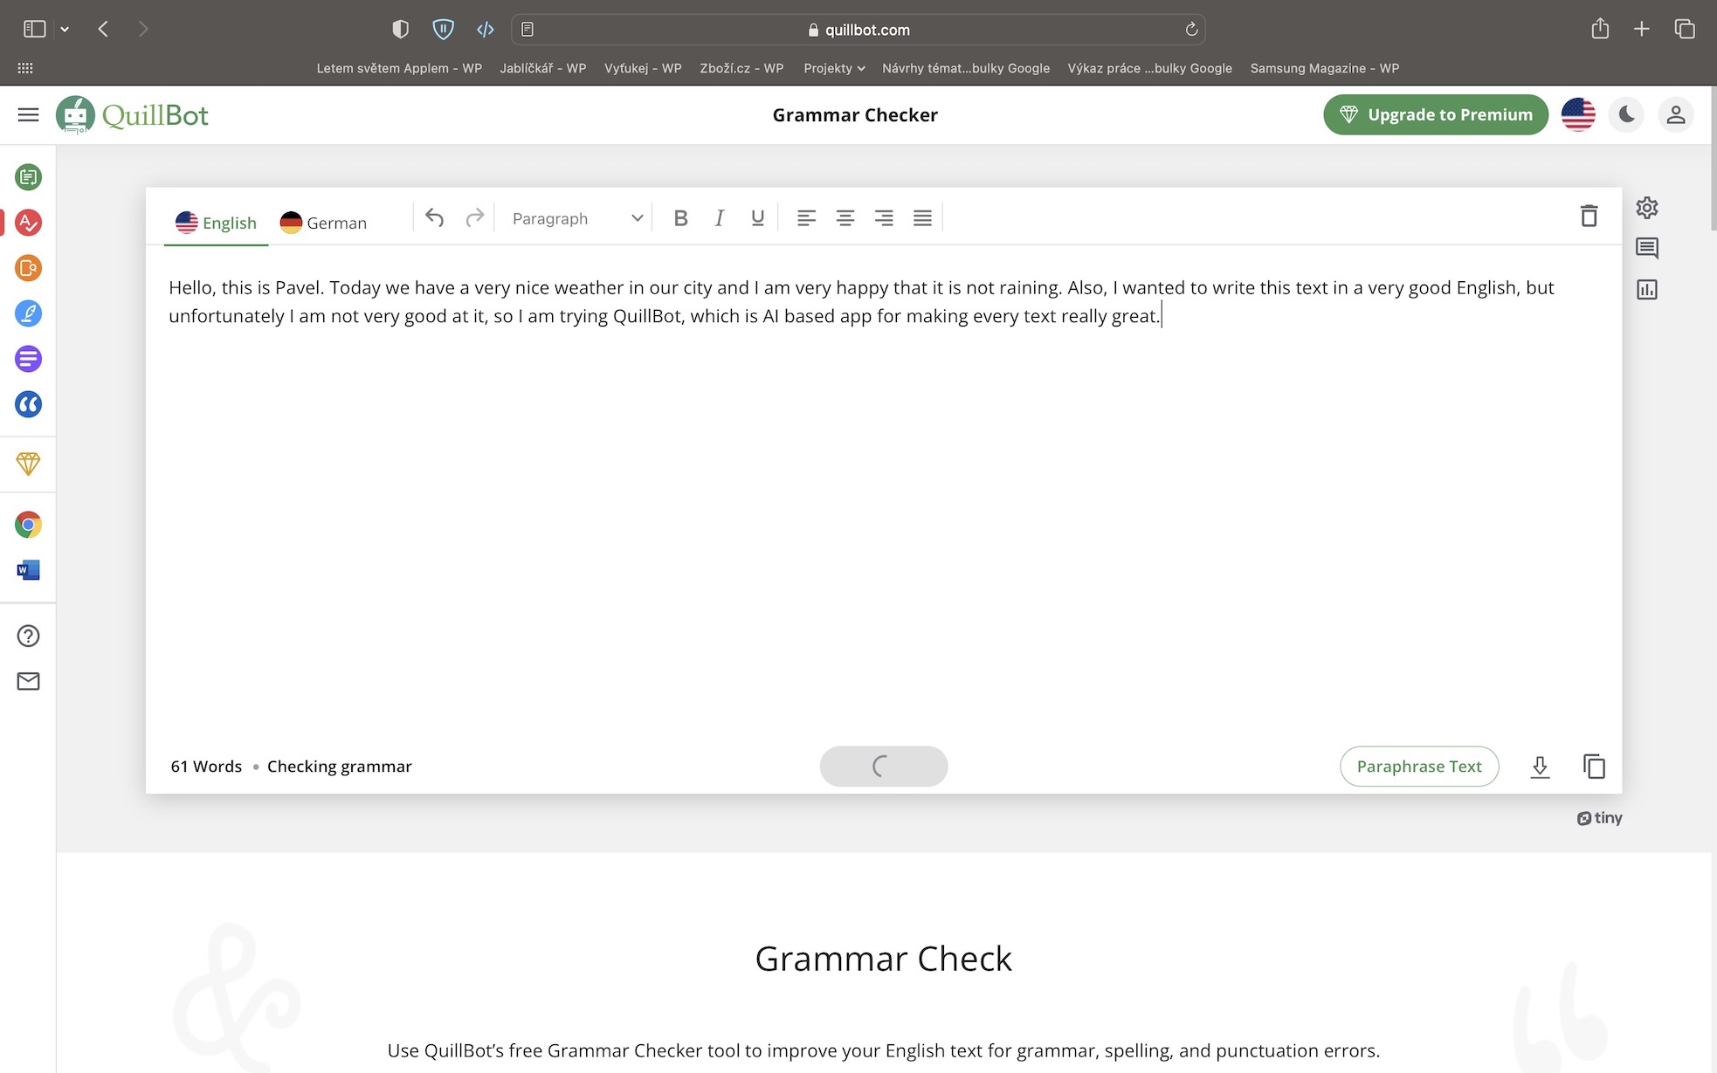The height and width of the screenshot is (1073, 1717).
Task: Select the English language tab
Action: point(216,223)
